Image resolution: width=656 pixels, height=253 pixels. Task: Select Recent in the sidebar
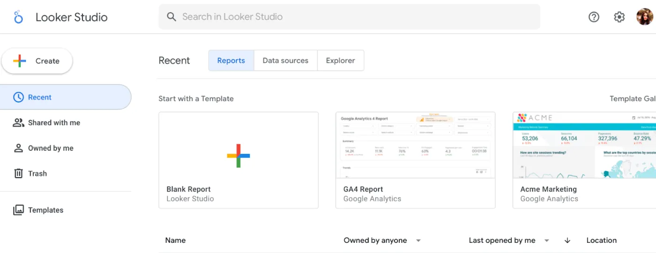(66, 97)
